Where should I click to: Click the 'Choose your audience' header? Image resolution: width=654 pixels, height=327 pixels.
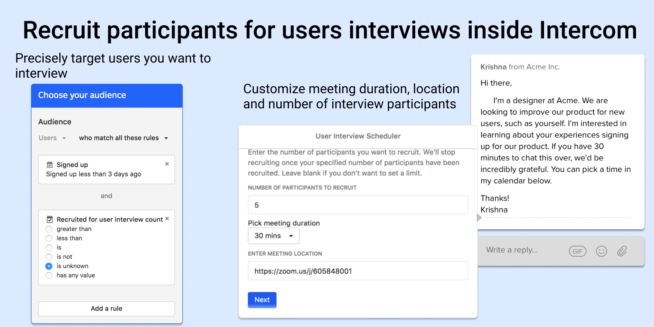point(107,96)
